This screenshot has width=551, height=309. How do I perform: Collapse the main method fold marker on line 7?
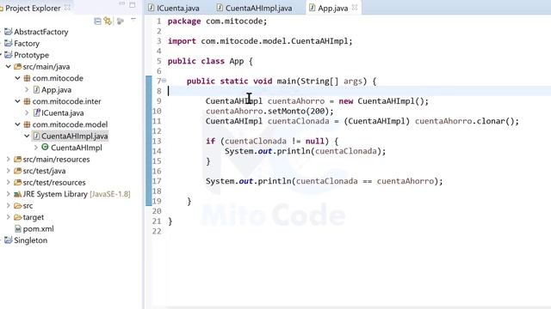tap(164, 81)
